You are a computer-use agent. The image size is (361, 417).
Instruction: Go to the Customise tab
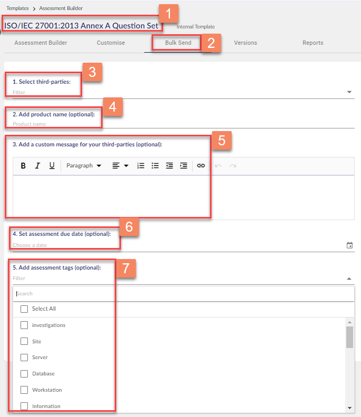click(111, 43)
